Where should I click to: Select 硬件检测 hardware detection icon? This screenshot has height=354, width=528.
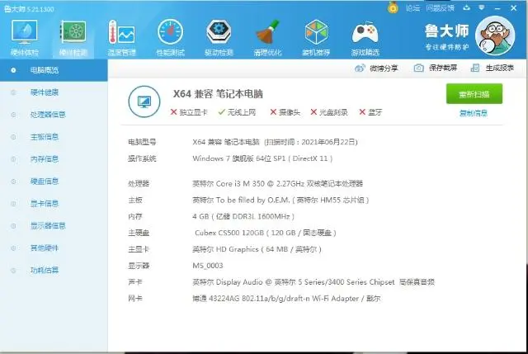point(73,37)
